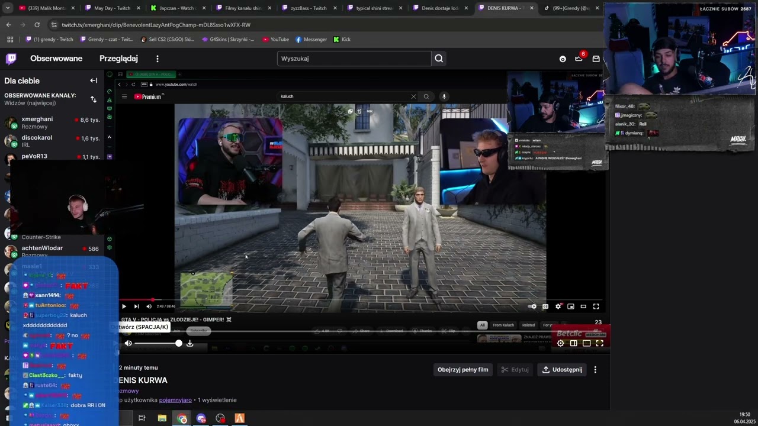Open Chrome from the taskbar
This screenshot has width=758, height=426.
click(182, 418)
